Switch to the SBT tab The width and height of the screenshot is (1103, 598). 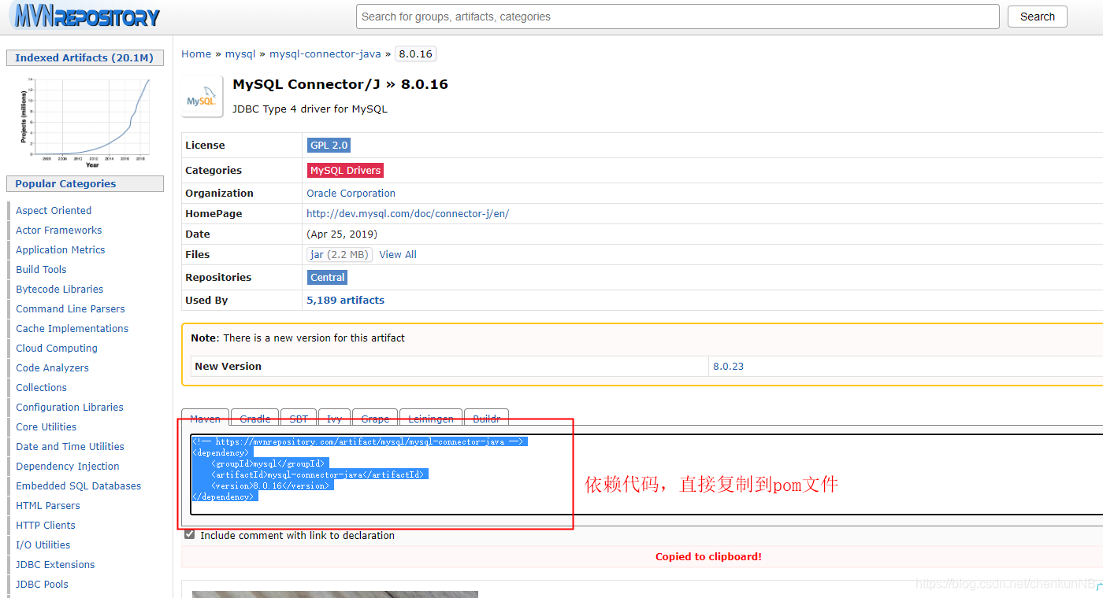(299, 418)
